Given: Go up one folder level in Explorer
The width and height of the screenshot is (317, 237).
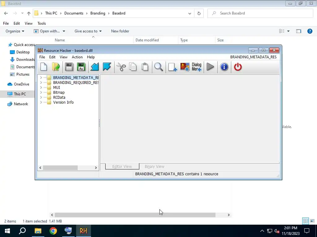Looking at the screenshot, I should coord(29,13).
